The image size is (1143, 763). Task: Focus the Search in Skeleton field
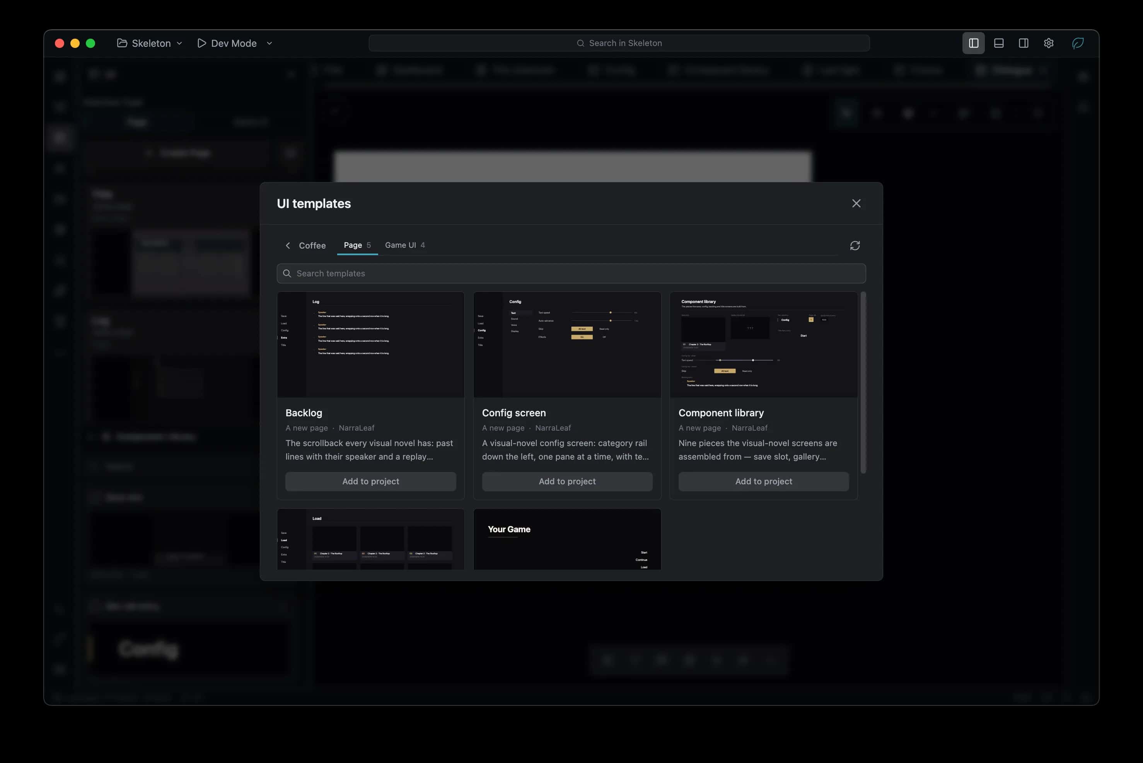coord(619,43)
